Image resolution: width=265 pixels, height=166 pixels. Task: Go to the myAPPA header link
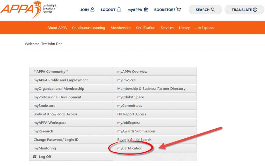point(135,10)
